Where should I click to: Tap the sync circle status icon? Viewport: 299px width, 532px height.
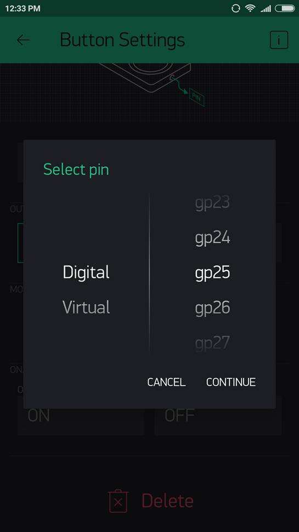pyautogui.click(x=235, y=8)
